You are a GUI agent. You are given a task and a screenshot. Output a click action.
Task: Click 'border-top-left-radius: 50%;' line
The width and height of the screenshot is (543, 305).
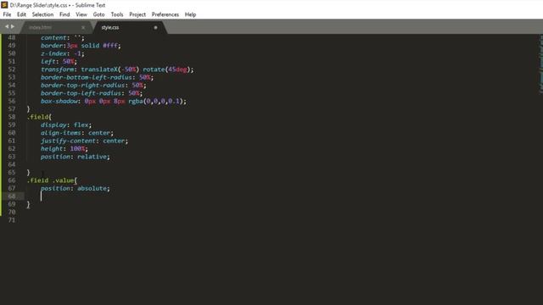(x=92, y=93)
